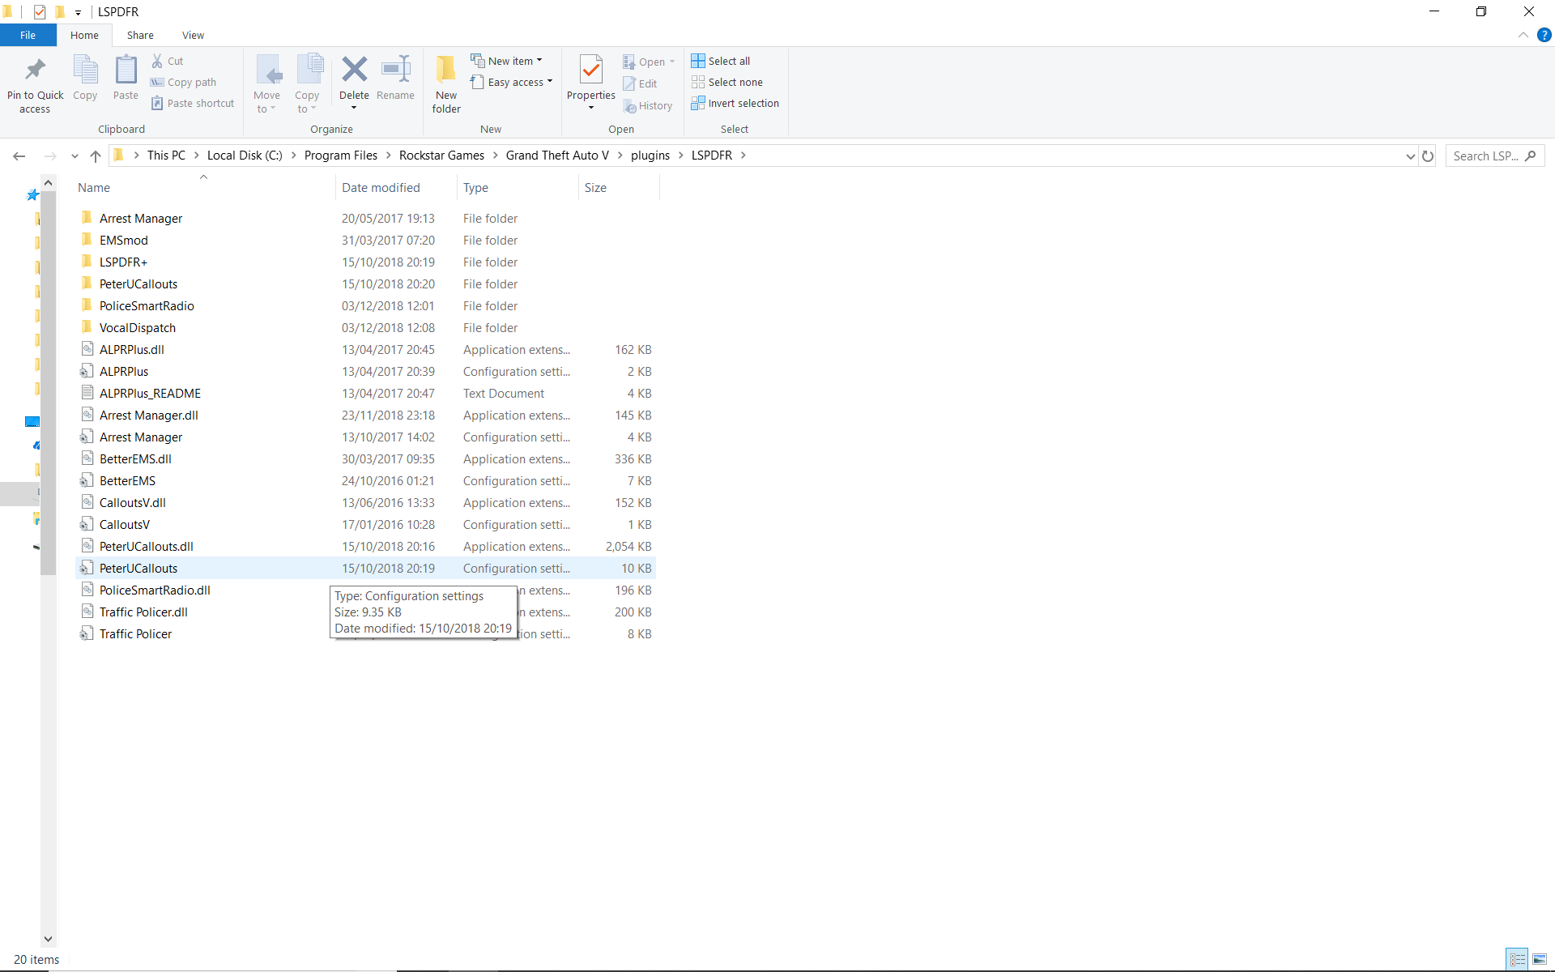Refresh the folder with refresh icon

tap(1428, 156)
